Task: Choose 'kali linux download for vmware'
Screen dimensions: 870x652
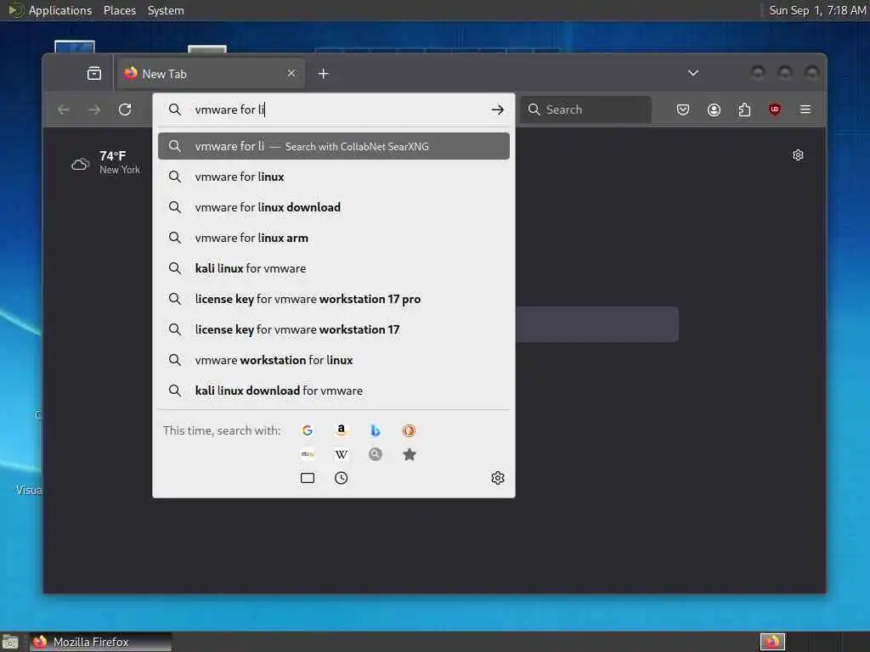Action: (333, 391)
